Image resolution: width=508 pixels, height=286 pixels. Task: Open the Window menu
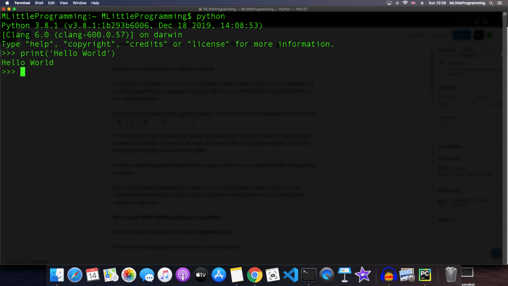coord(79,3)
